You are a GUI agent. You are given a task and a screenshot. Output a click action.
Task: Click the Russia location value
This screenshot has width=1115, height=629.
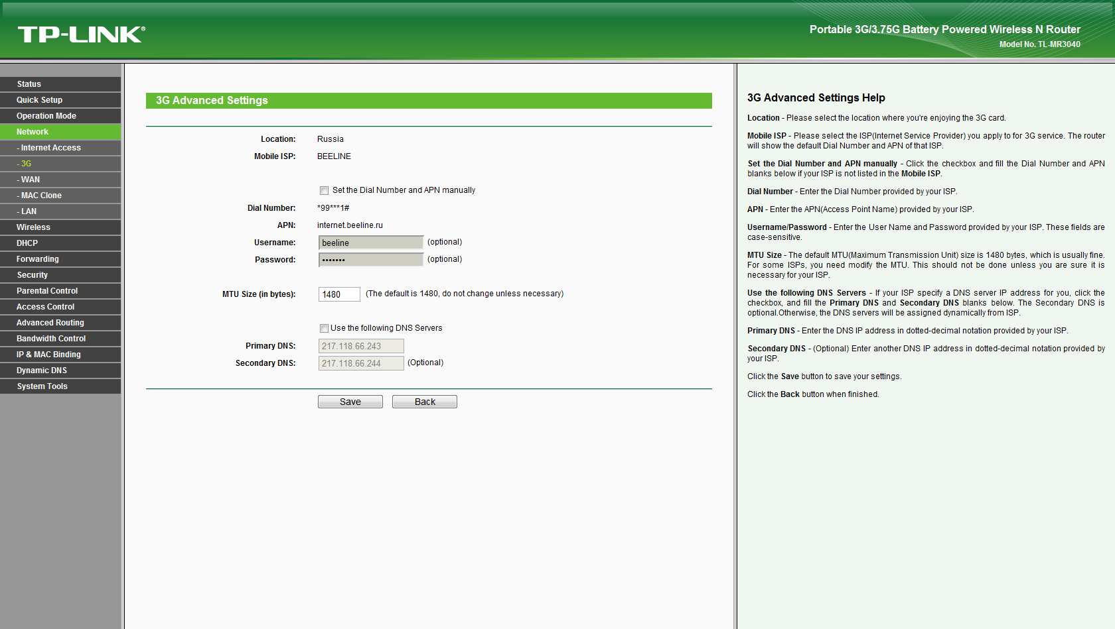(331, 139)
